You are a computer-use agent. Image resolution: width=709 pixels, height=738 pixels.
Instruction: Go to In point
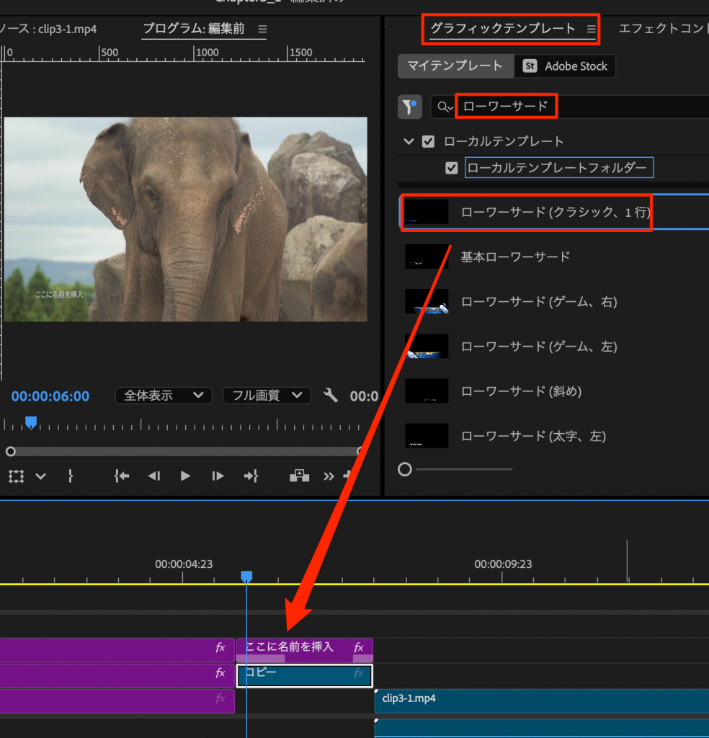122,476
